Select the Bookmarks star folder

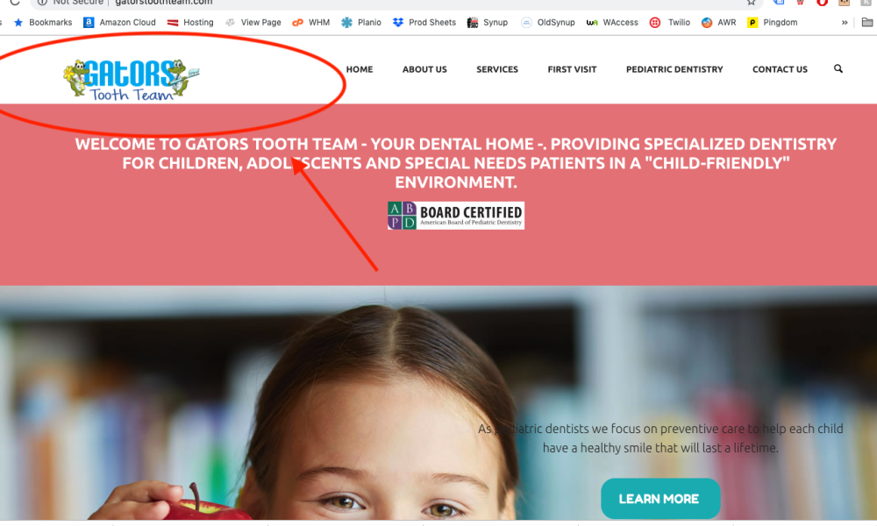coord(42,23)
